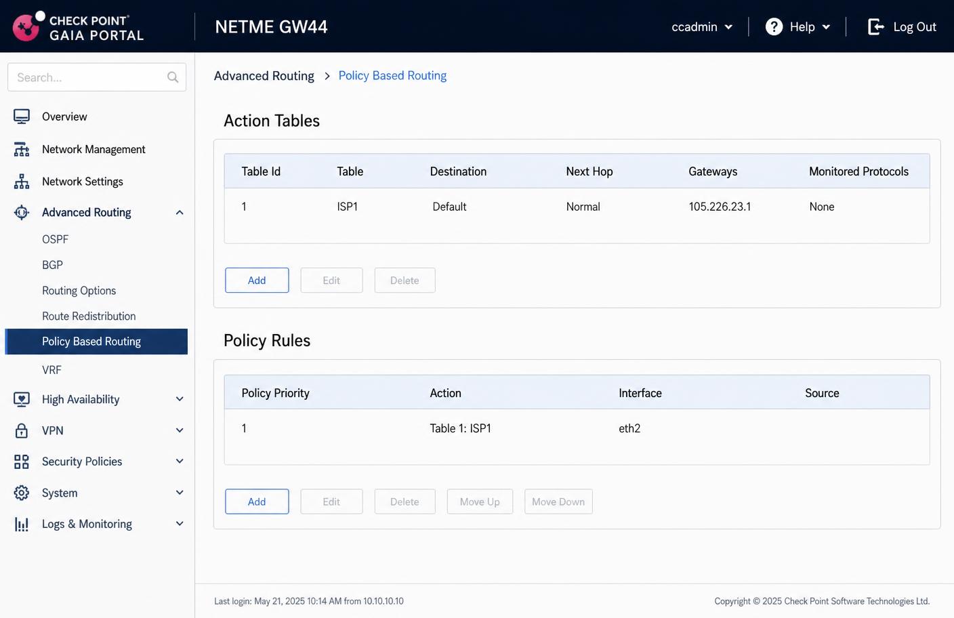Image resolution: width=954 pixels, height=618 pixels.
Task: Open Route Redistribution
Action: click(89, 316)
